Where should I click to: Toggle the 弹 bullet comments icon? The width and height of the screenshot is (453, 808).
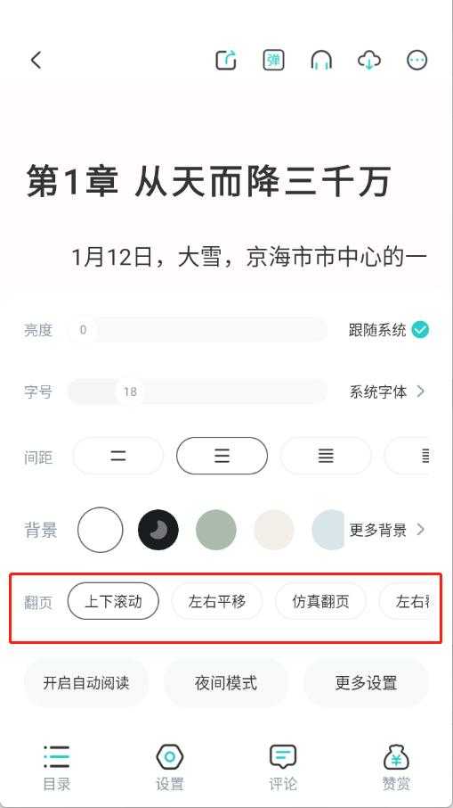click(x=273, y=61)
